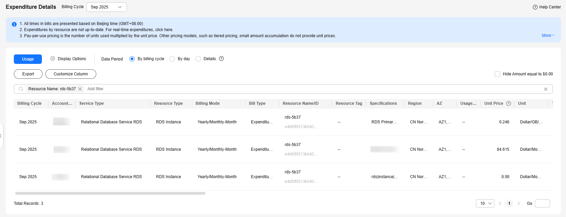This screenshot has height=217, width=566.
Task: Click the Resource Name/ID column header
Action: (x=301, y=103)
